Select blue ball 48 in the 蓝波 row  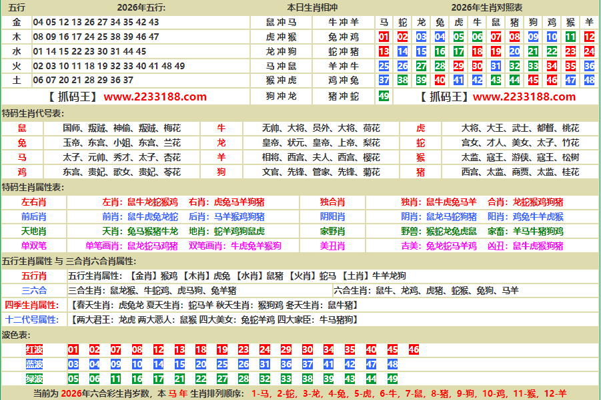pyautogui.click(x=392, y=364)
